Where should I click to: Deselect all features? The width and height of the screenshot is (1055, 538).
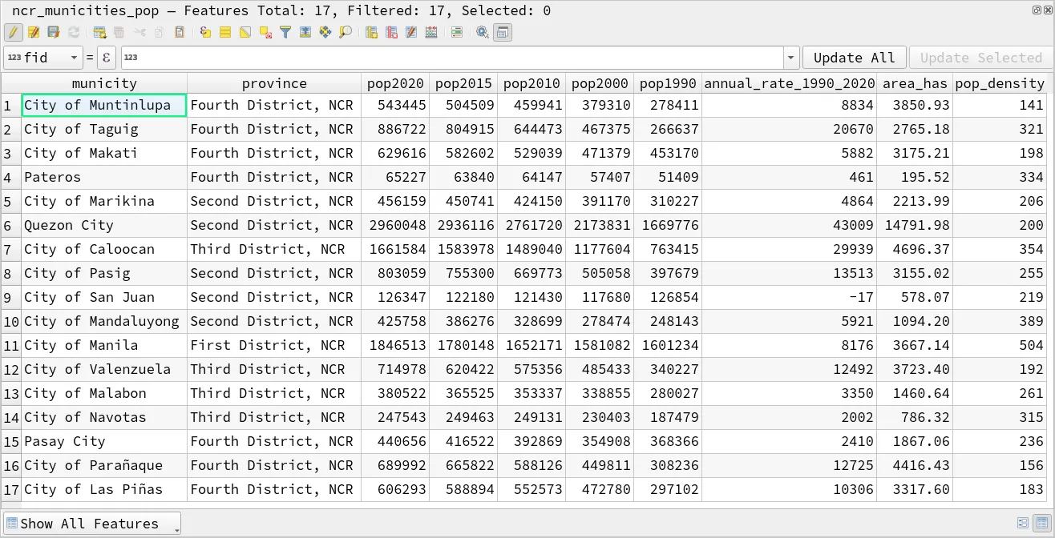tap(266, 32)
